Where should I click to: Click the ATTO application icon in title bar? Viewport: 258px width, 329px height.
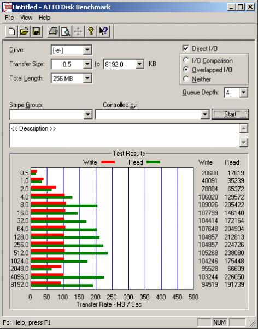click(8, 7)
